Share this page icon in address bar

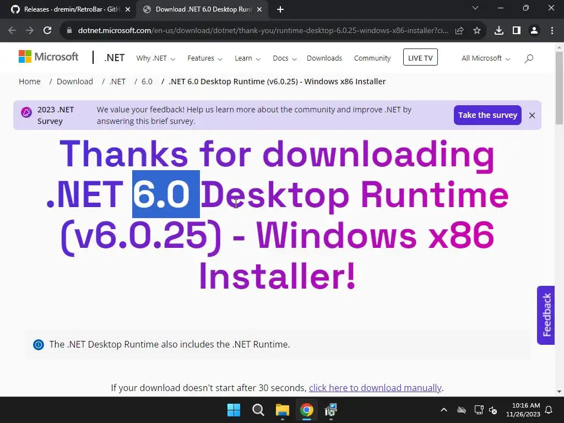(x=459, y=31)
